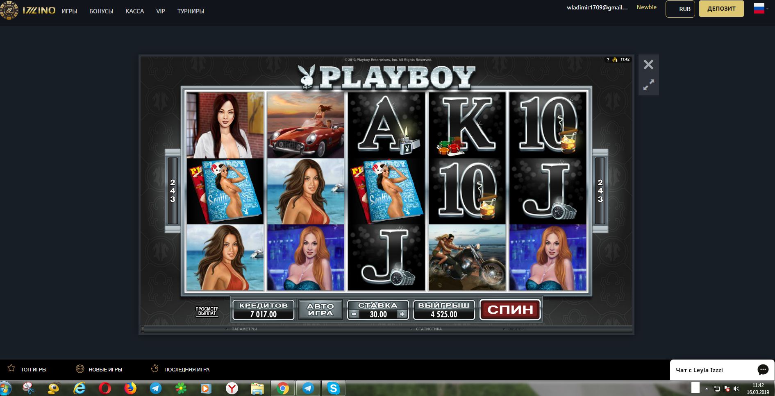Image resolution: width=775 pixels, height=396 pixels.
Task: Decrease the bet with the minus button
Action: (x=354, y=315)
